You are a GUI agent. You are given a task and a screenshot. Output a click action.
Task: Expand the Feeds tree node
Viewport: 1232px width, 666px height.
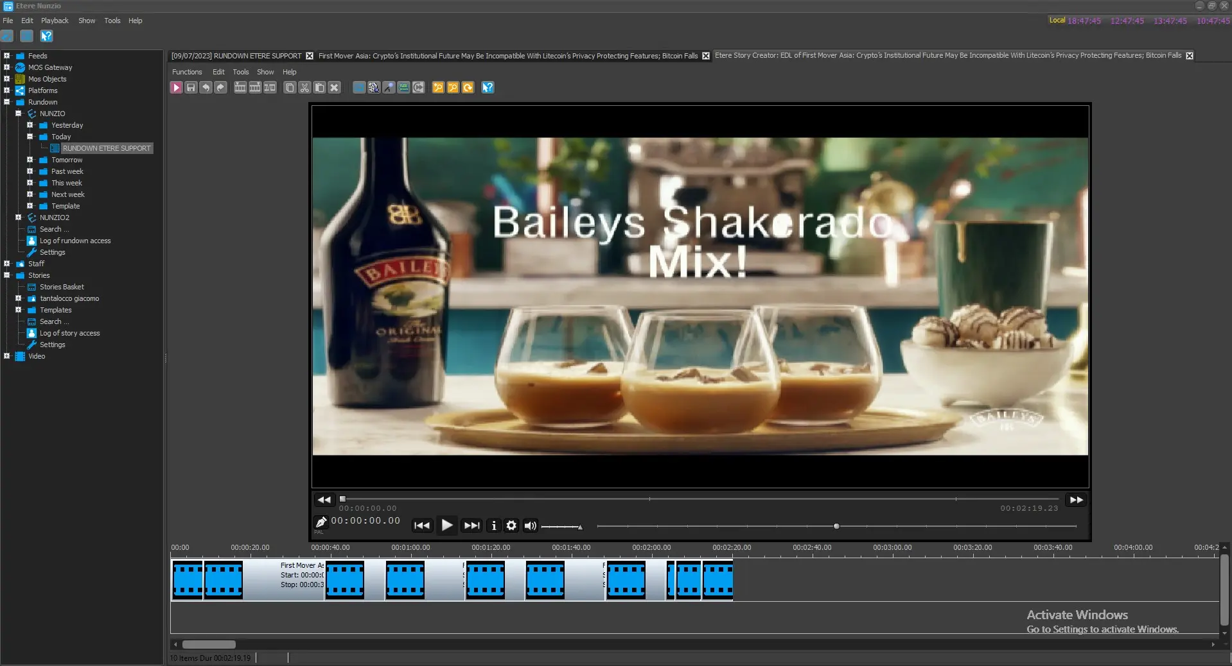point(7,56)
